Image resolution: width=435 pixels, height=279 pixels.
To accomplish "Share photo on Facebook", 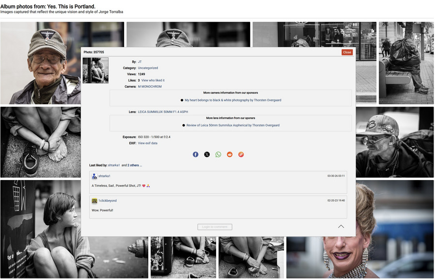I will click(196, 154).
